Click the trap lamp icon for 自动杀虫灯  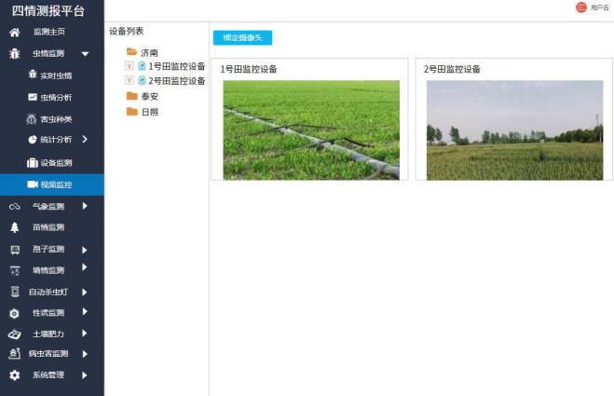(14, 292)
